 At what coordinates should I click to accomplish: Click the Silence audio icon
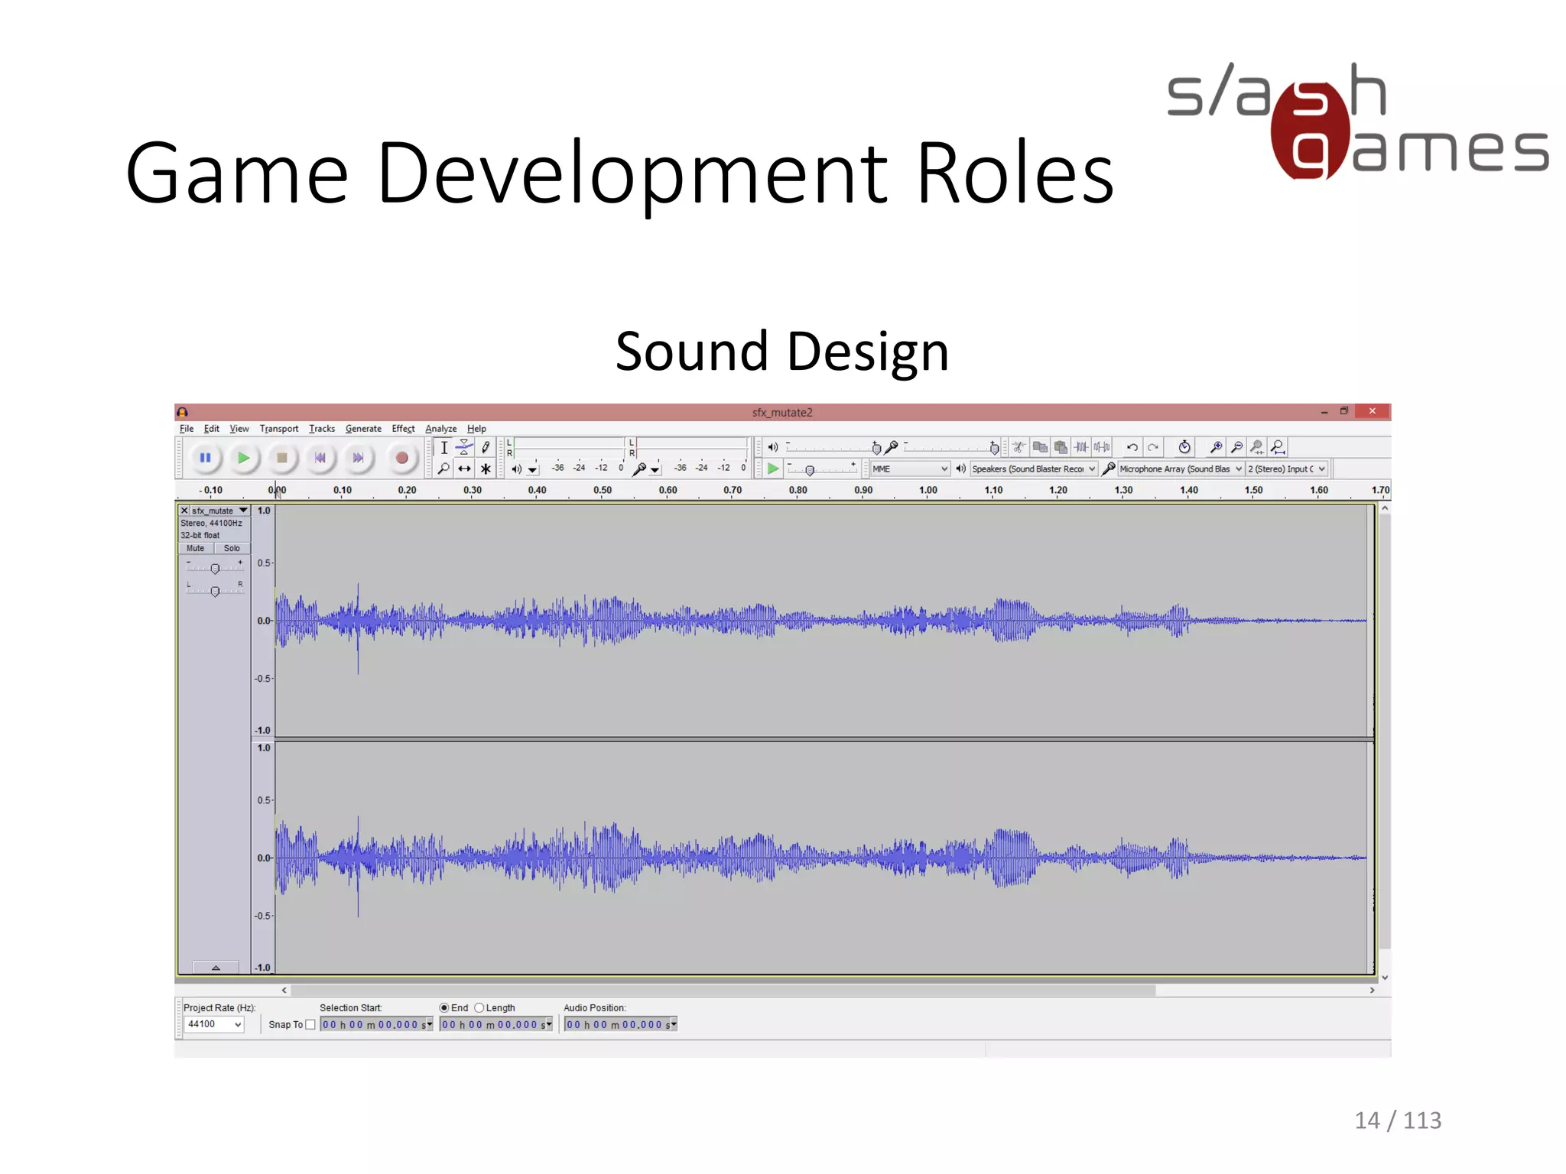tap(1101, 447)
